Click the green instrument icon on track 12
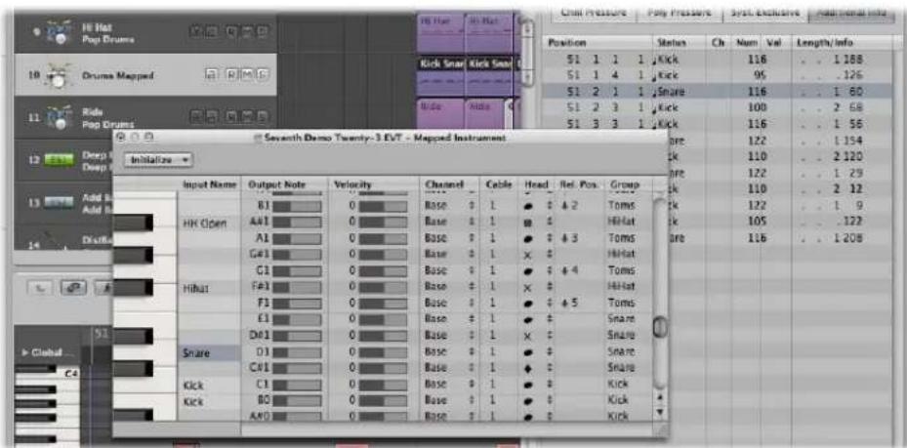The image size is (907, 448). click(x=59, y=161)
